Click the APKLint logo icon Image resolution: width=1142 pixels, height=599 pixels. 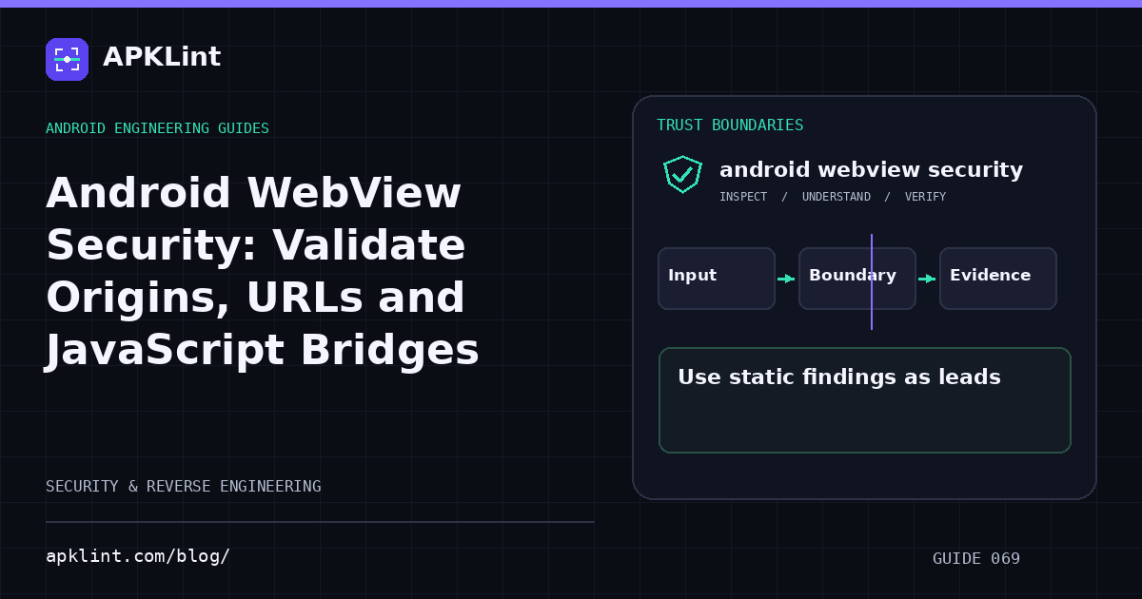click(x=67, y=59)
